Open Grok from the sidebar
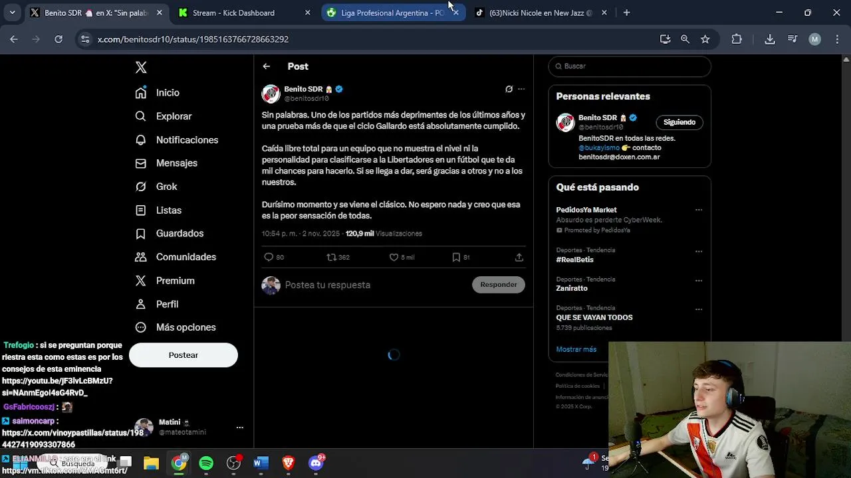Screen dimensions: 851x478 point(156,187)
